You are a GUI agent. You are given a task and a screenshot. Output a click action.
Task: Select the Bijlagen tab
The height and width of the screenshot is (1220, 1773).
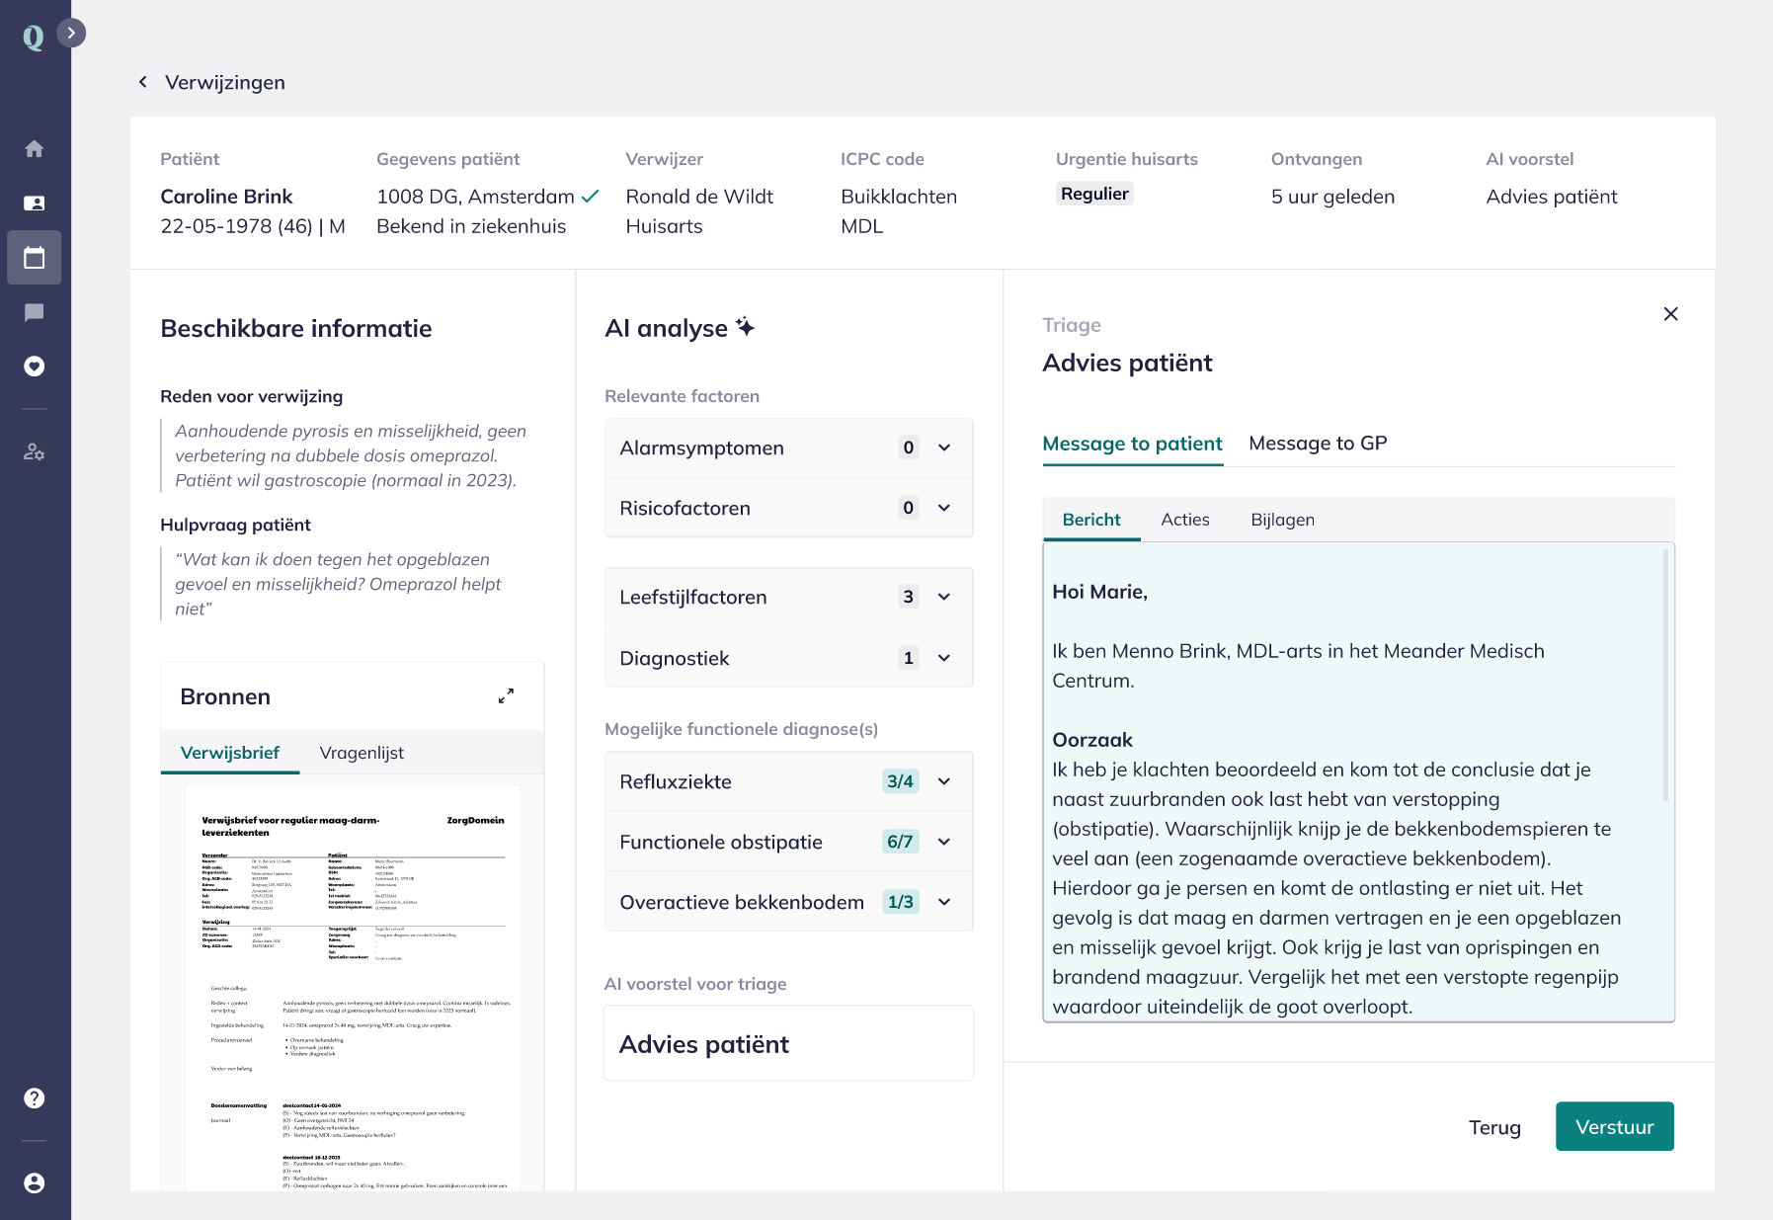(x=1282, y=520)
